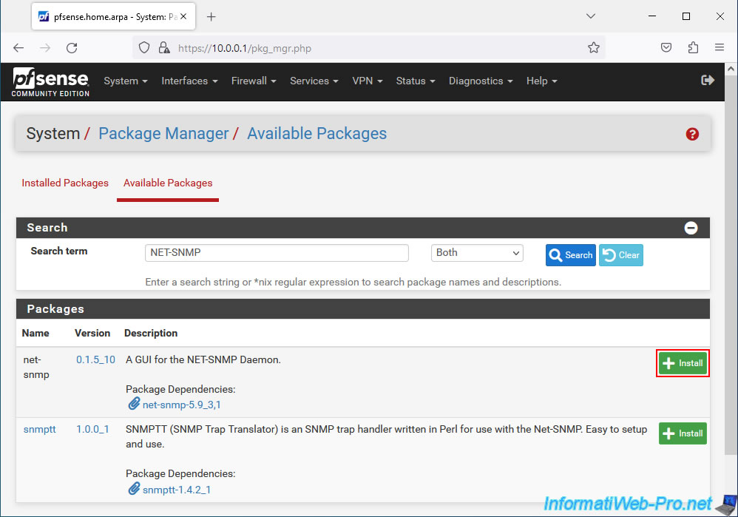Focus the Search term input field

point(277,253)
